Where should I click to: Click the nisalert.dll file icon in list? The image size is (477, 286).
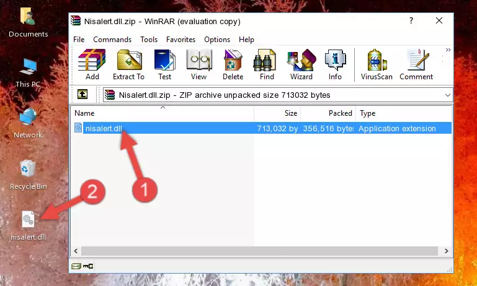(x=78, y=128)
